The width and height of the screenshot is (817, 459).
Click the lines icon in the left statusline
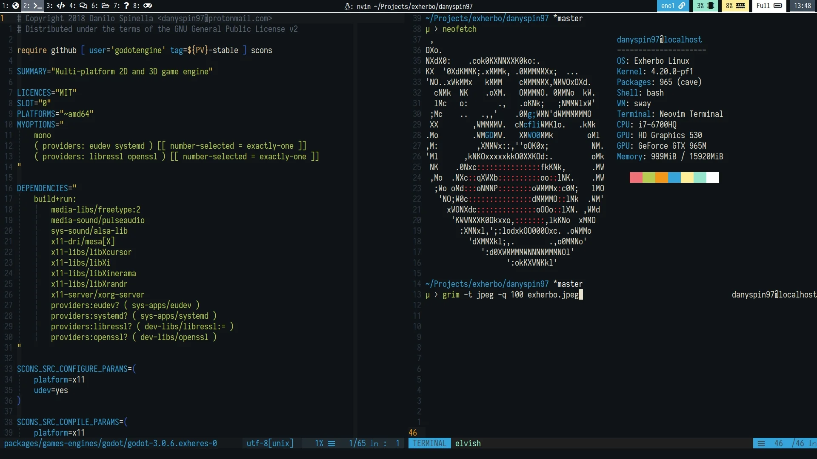click(x=331, y=444)
